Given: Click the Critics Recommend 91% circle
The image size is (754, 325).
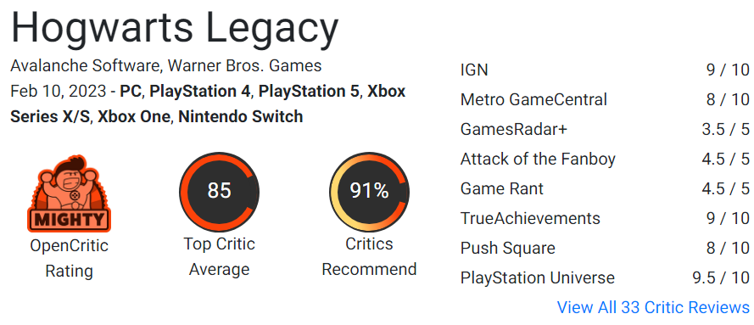Looking at the screenshot, I should (x=369, y=191).
